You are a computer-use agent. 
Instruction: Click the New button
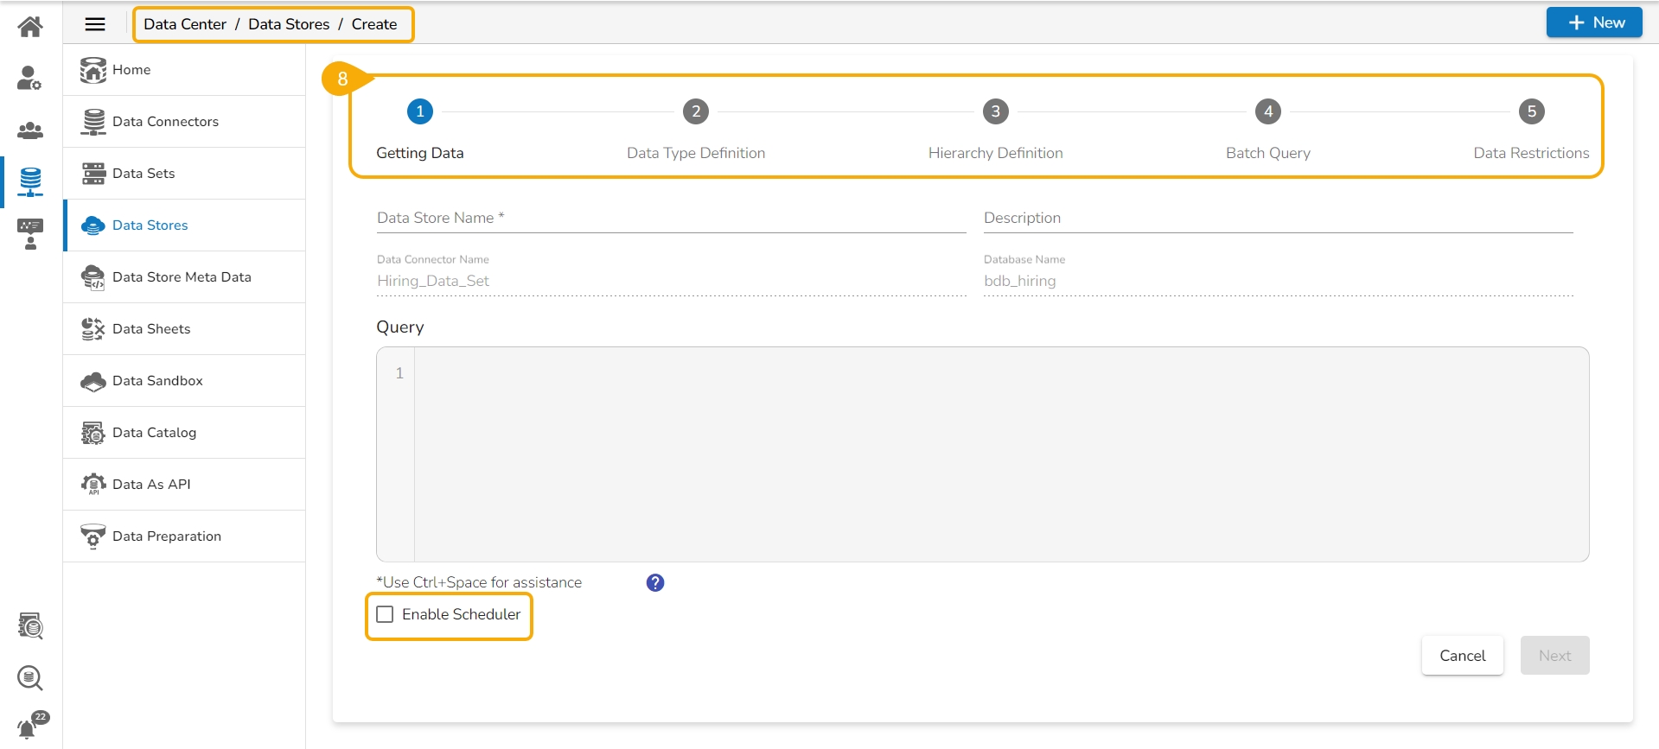pos(1593,22)
